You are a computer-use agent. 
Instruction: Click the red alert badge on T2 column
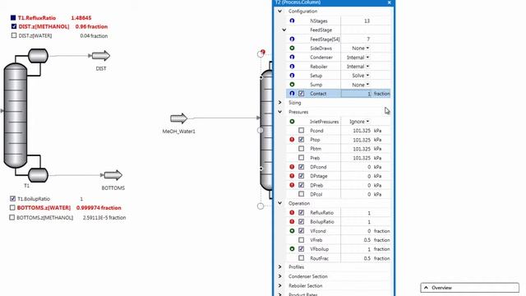(x=263, y=52)
